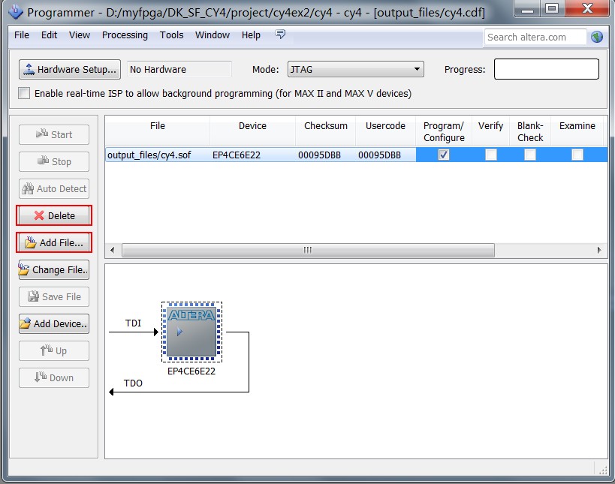Click Add Device button
Screen dimensions: 615x484
54,324
